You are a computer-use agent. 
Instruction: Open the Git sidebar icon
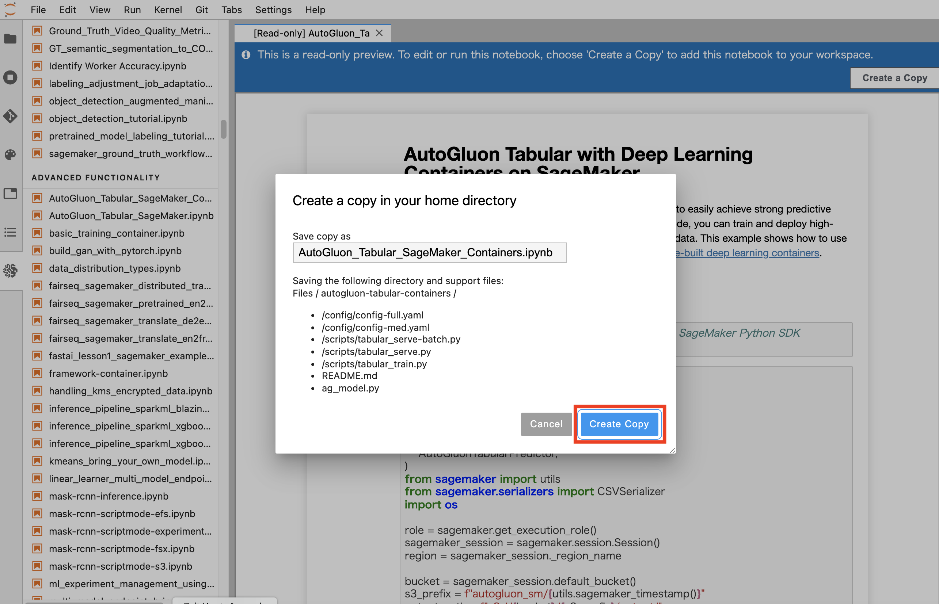tap(10, 116)
